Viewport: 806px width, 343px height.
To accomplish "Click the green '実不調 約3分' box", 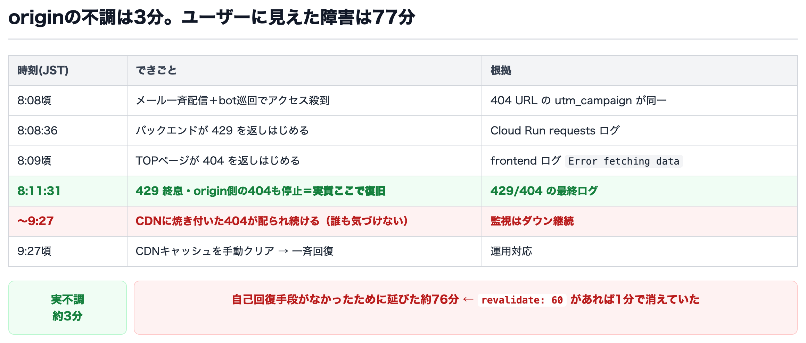I will tap(67, 308).
